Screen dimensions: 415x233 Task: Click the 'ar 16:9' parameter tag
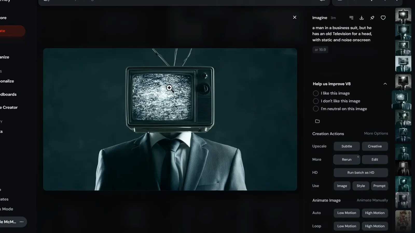coord(320,50)
